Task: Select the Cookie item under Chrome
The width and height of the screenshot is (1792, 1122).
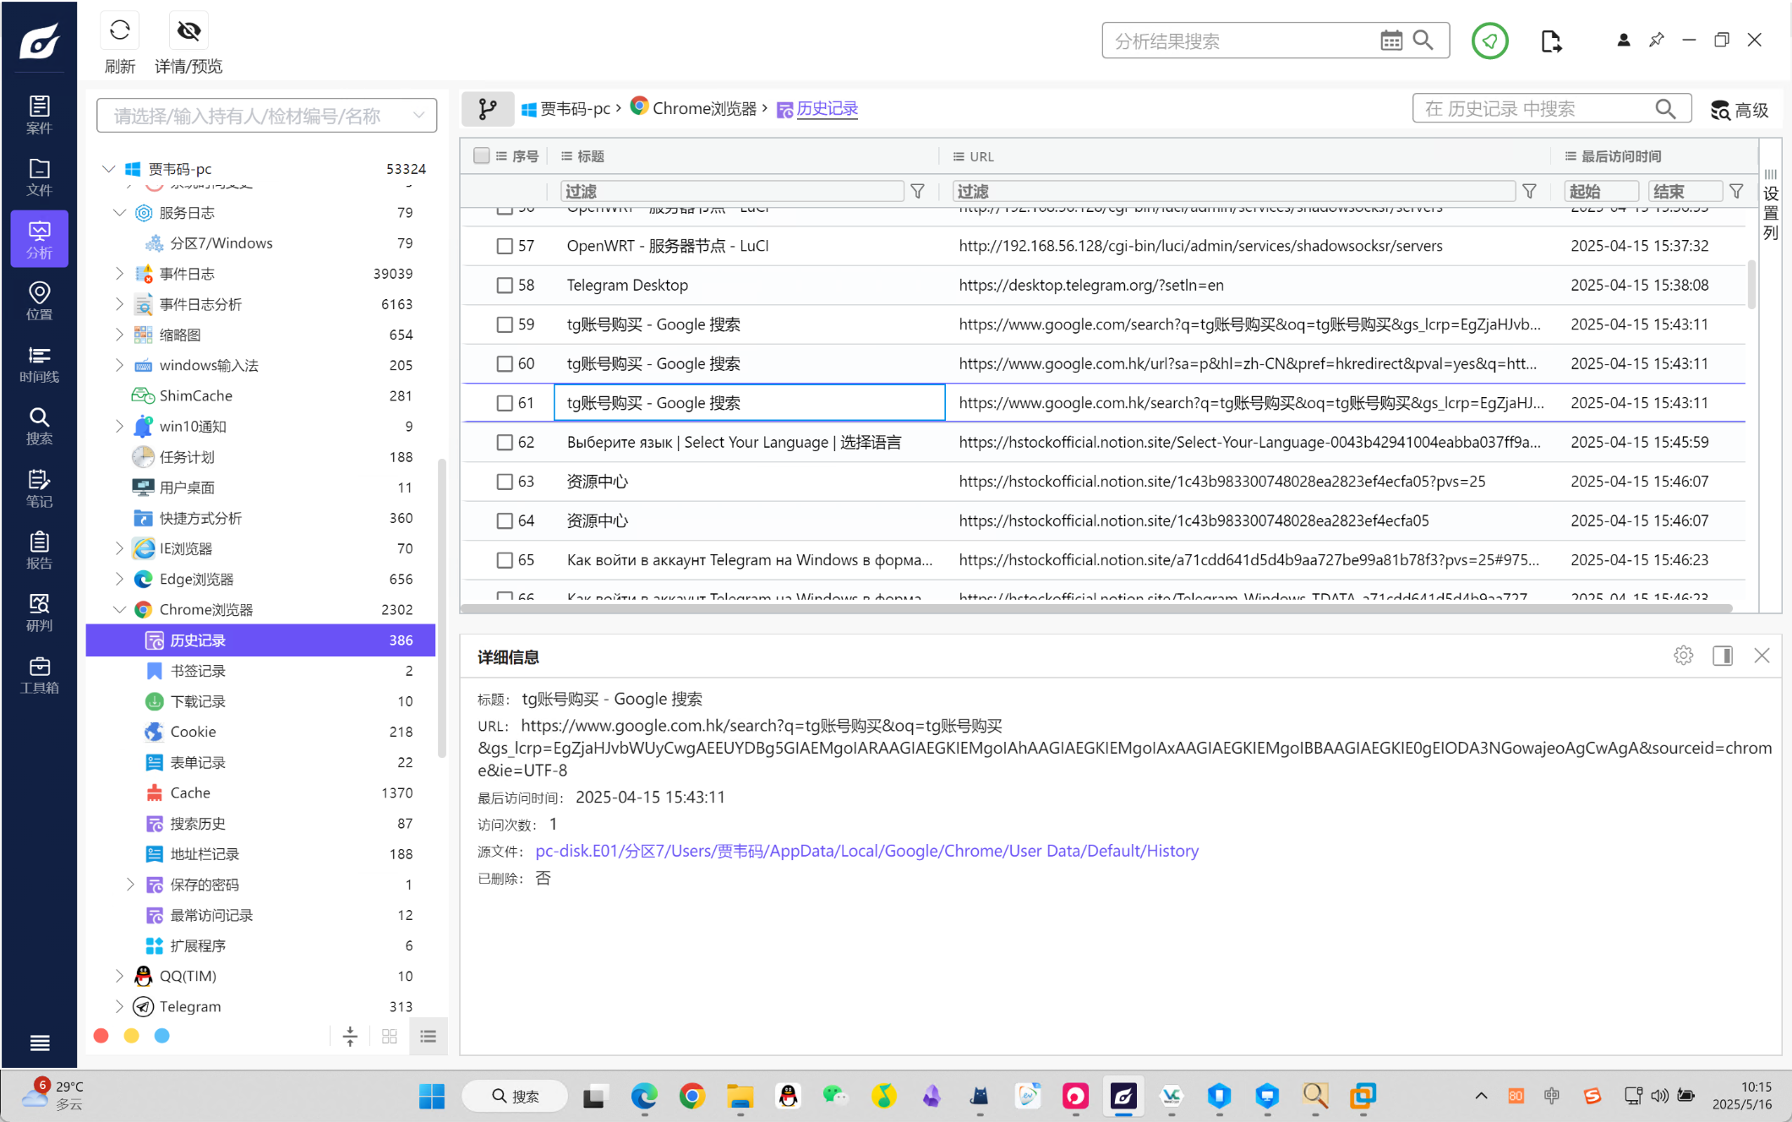Action: coord(193,732)
